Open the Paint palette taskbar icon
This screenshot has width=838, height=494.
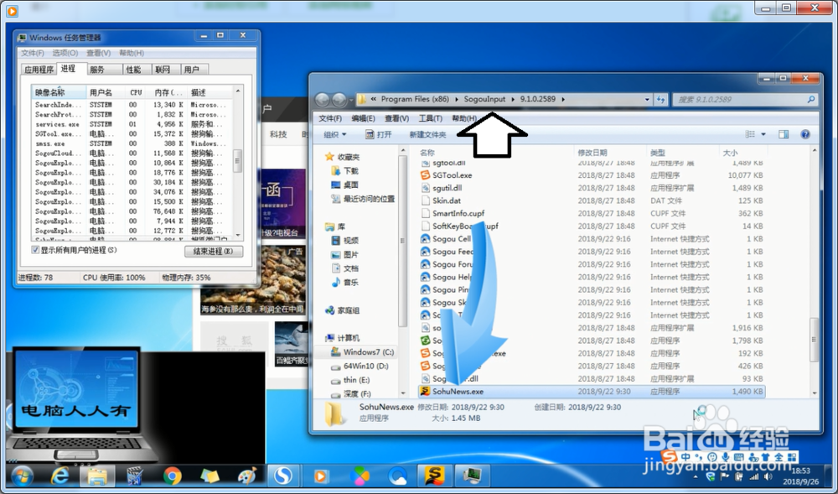[247, 476]
